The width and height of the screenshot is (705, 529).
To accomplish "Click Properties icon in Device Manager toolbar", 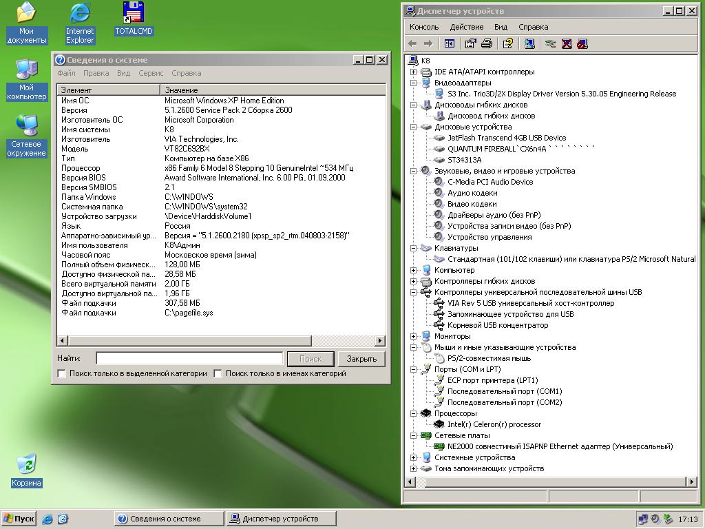I will [470, 43].
